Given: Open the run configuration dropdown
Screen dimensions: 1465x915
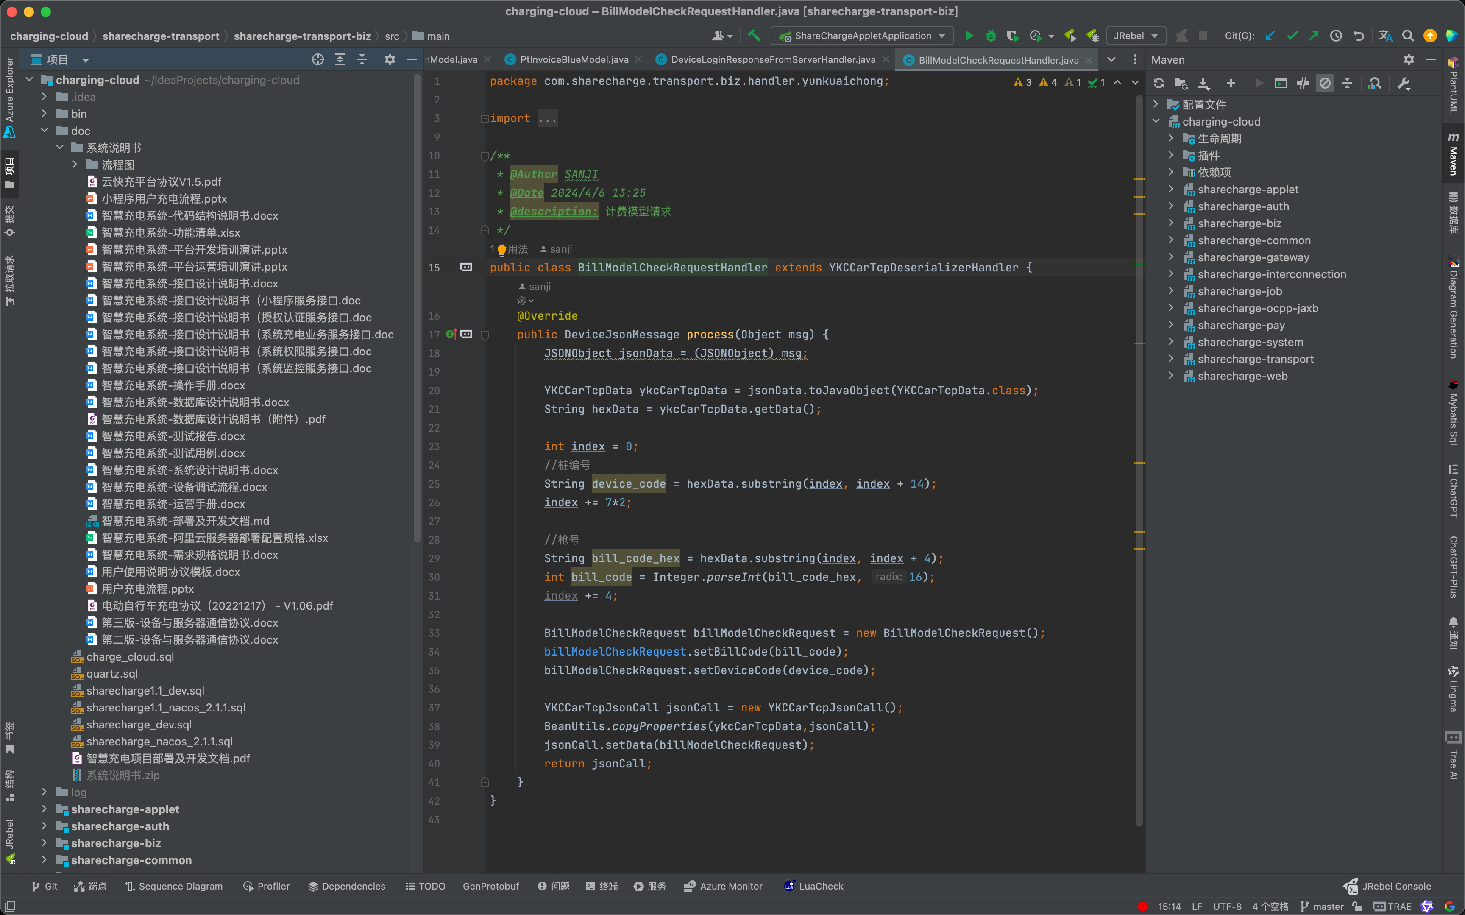Looking at the screenshot, I should pos(863,36).
